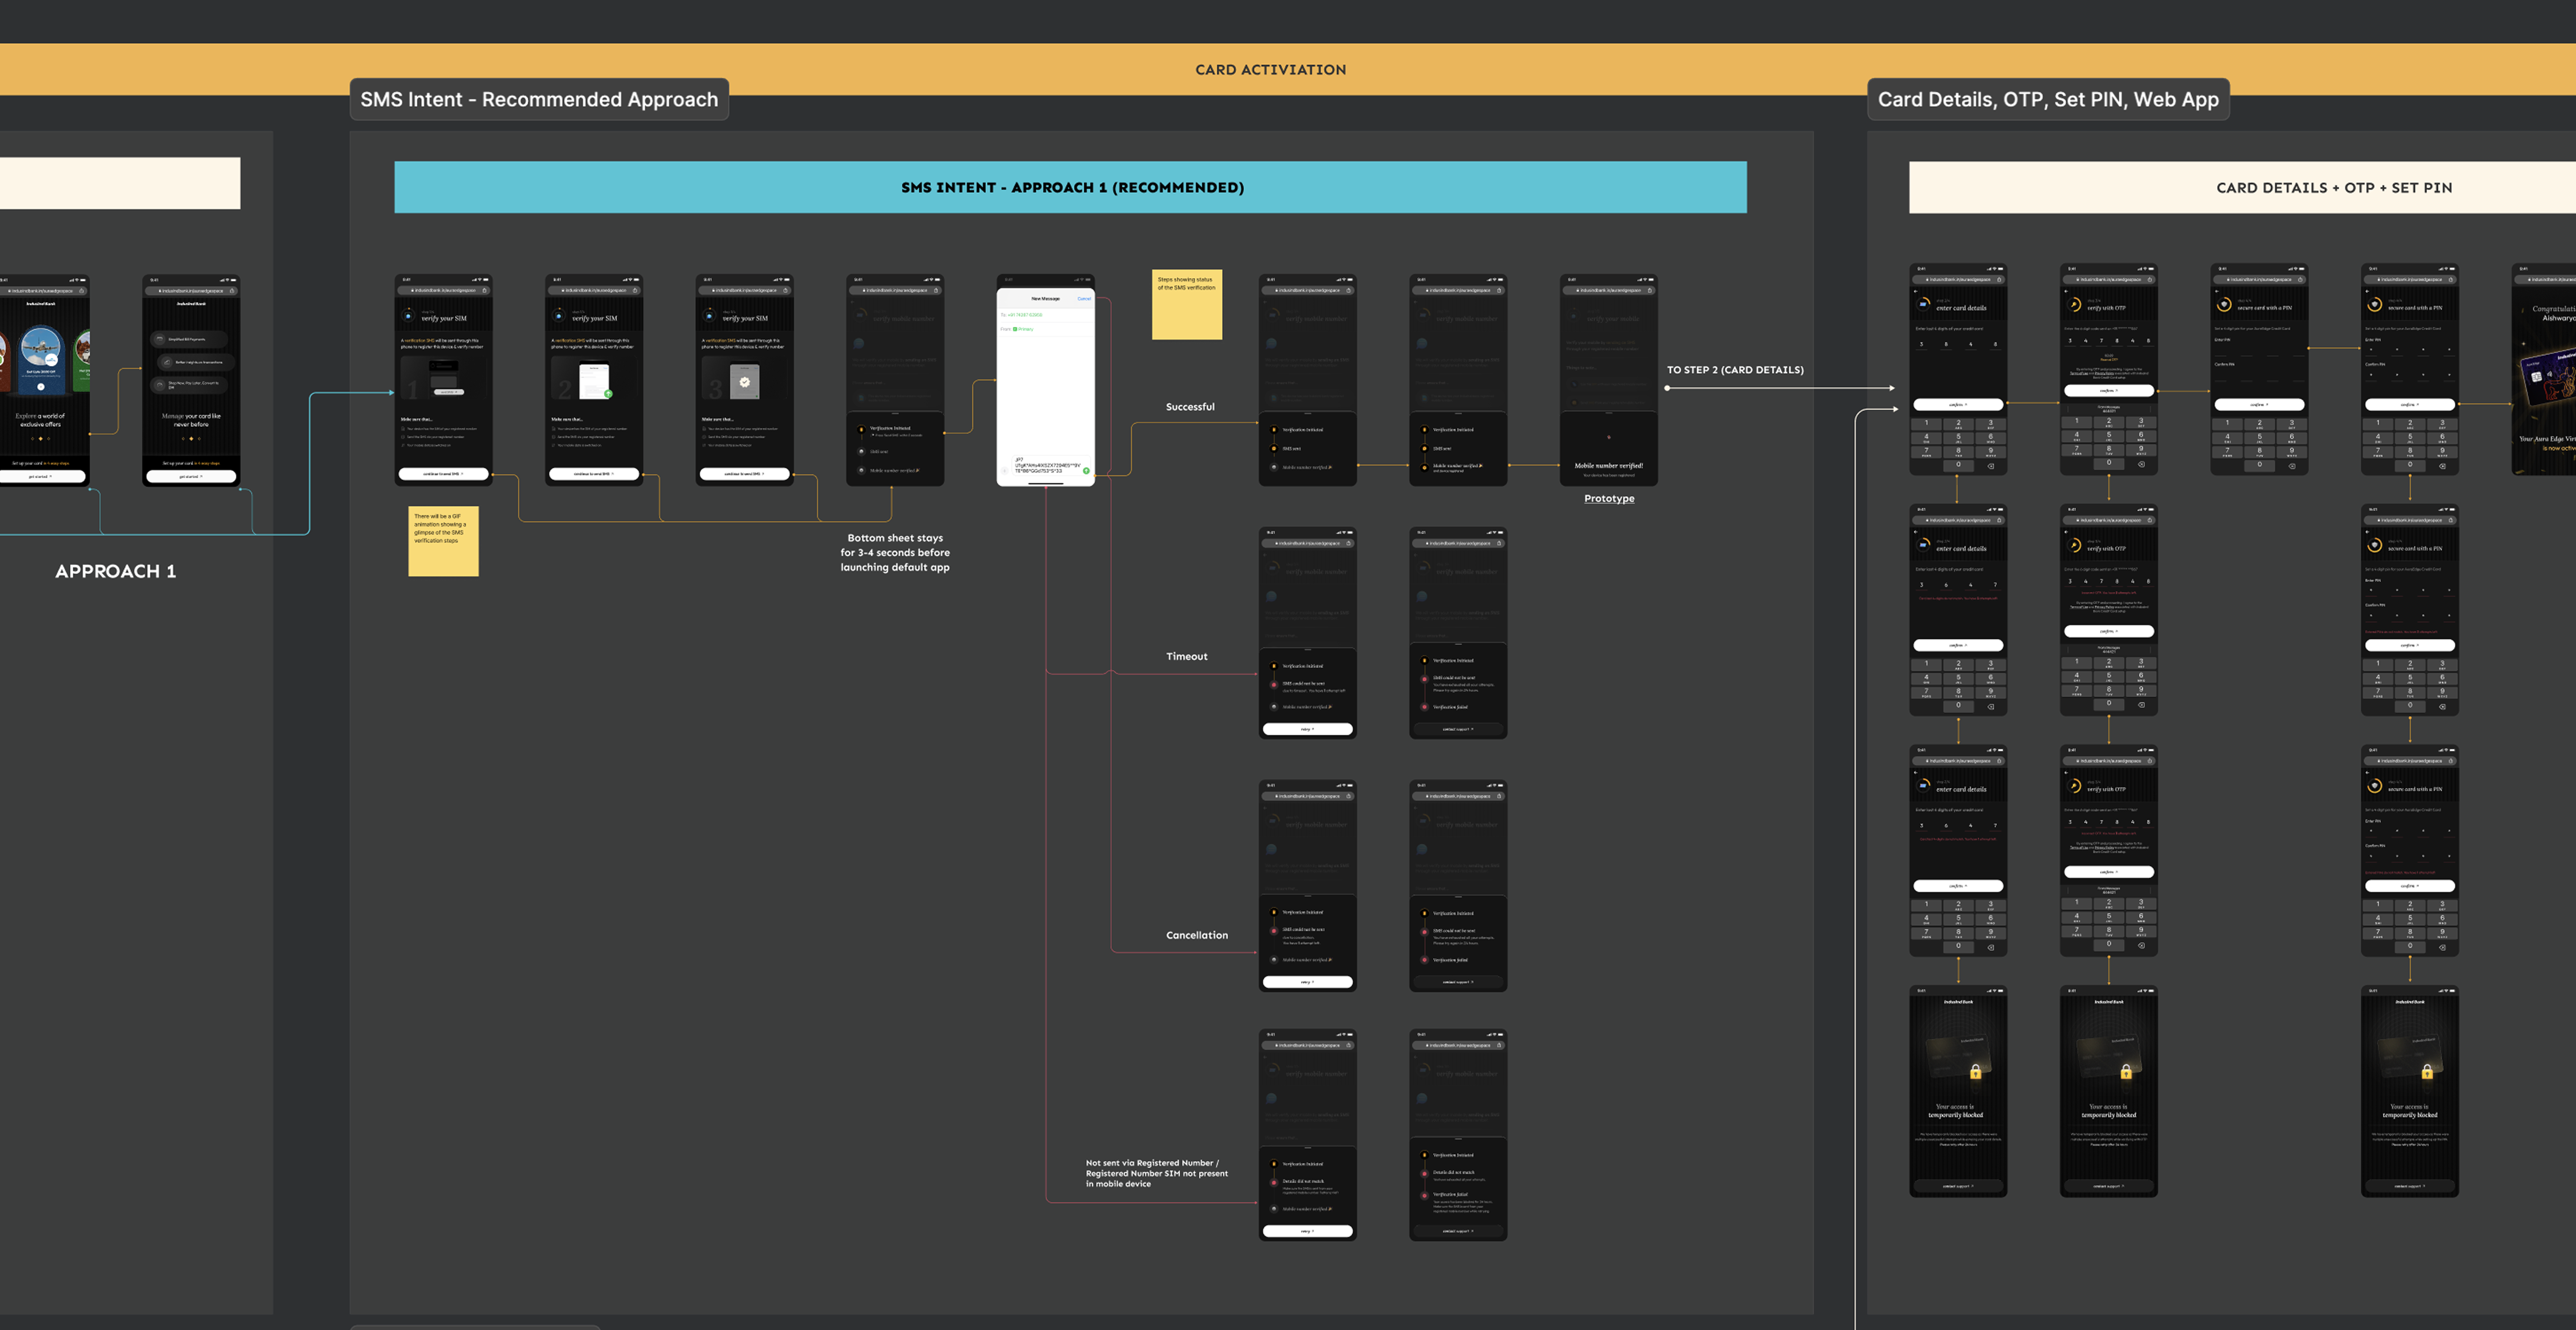2576x1330 pixels.
Task: Click contact support in the Cancellation row frame
Action: click(1458, 982)
